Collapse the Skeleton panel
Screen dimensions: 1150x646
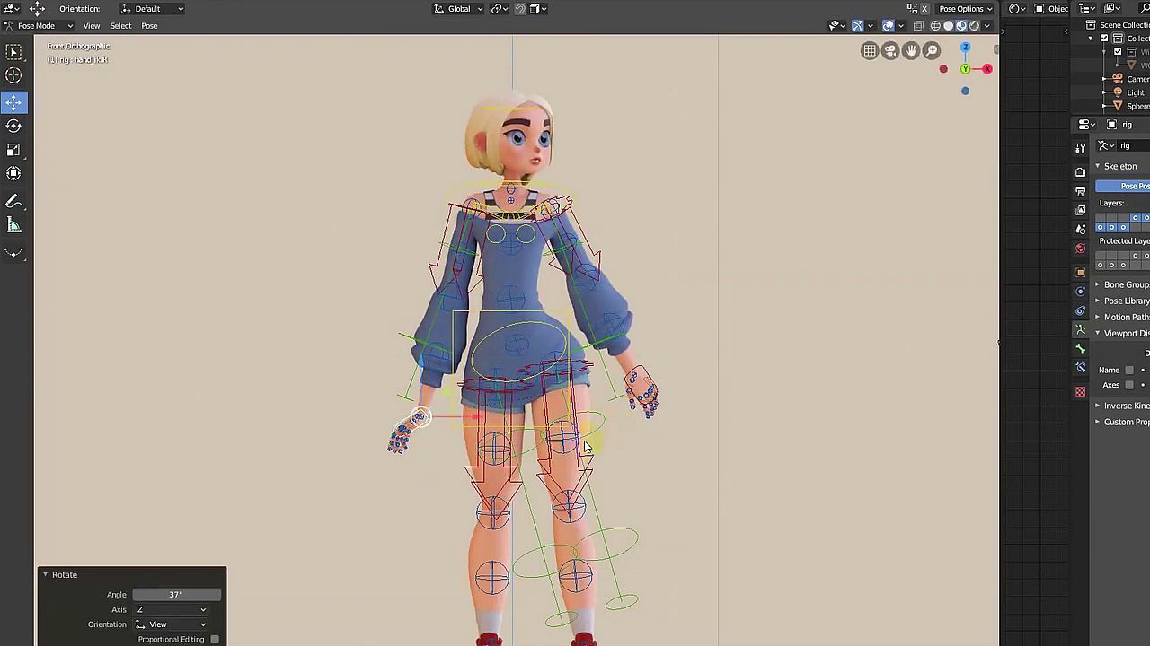tap(1097, 166)
